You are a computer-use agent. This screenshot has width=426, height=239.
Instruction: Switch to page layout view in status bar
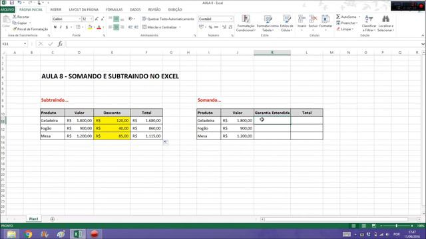coord(364,226)
